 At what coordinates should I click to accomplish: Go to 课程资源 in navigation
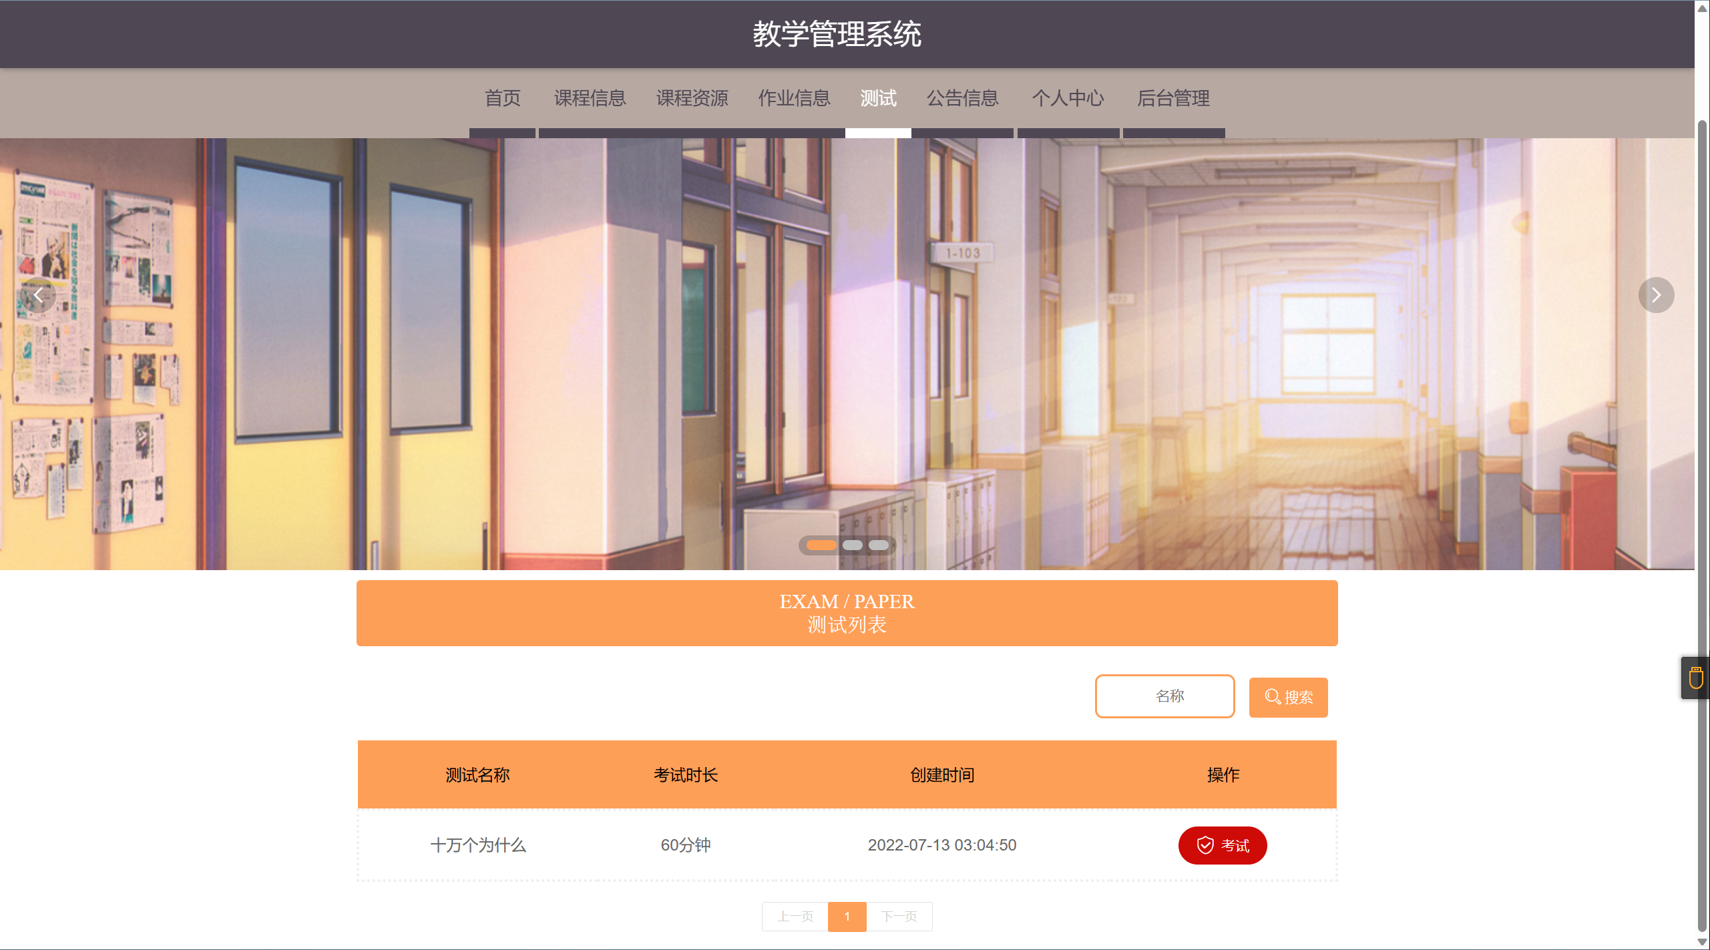692,98
